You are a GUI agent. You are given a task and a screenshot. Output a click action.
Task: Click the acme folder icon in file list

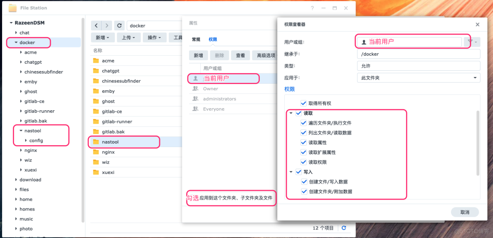(x=96, y=61)
